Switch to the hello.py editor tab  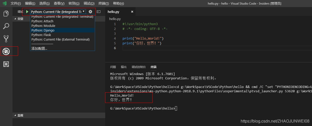[120, 12]
